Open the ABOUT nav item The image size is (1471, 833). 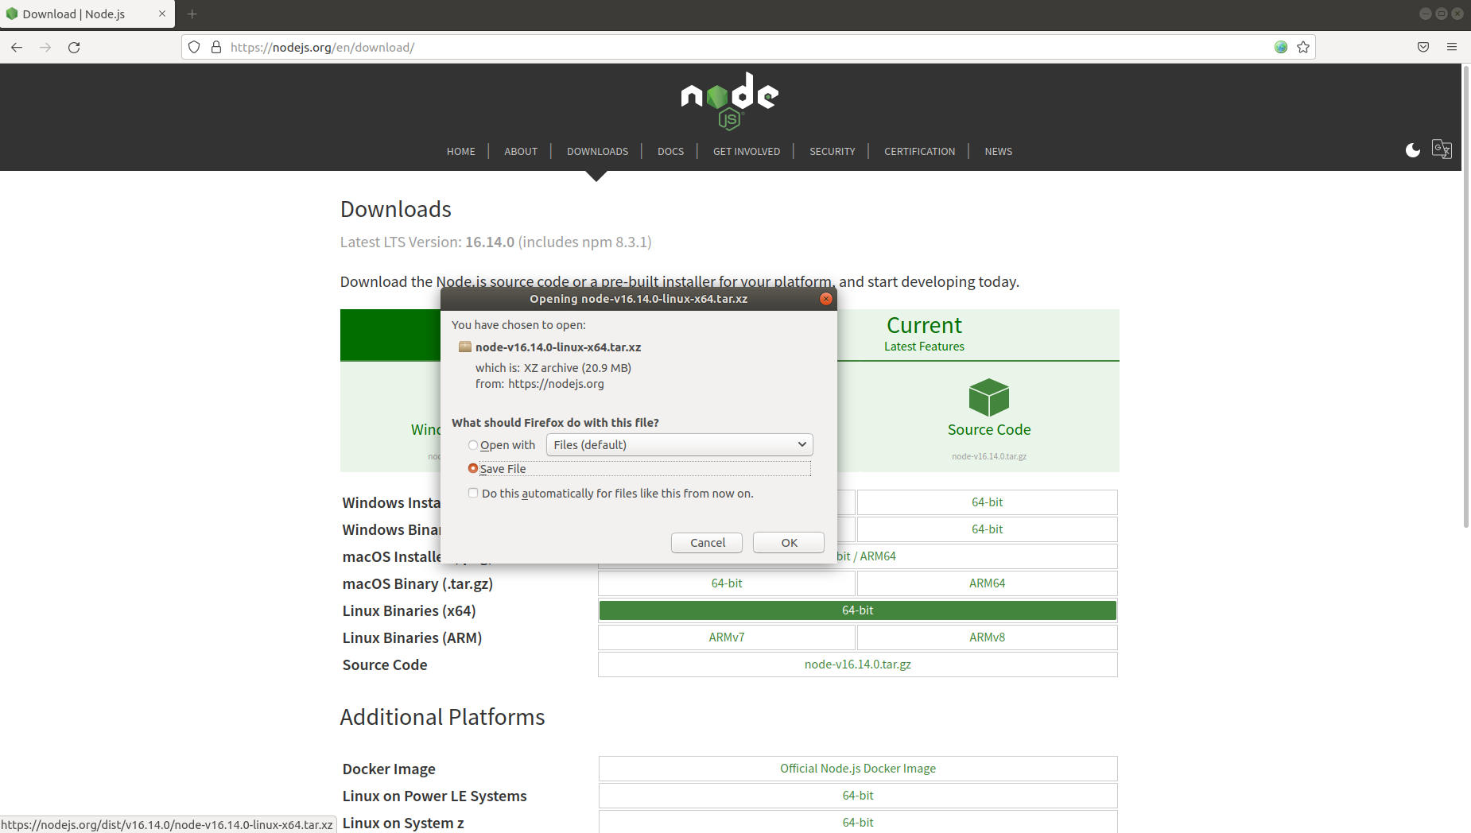[521, 151]
